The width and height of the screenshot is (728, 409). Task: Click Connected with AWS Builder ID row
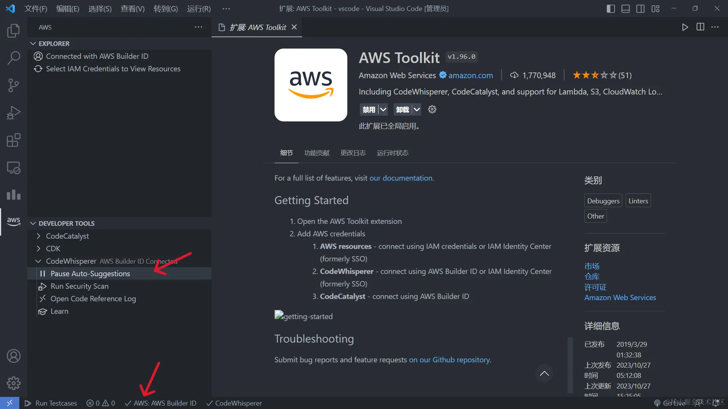(x=119, y=56)
